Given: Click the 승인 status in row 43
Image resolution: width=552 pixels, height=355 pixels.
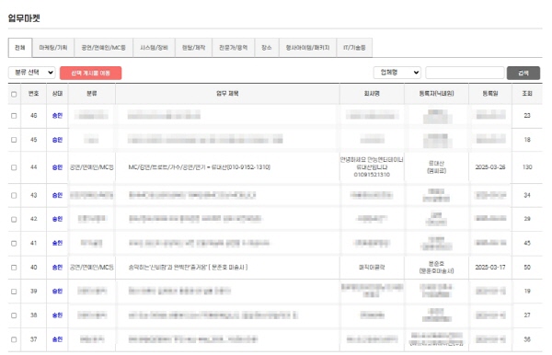Looking at the screenshot, I should coord(57,195).
